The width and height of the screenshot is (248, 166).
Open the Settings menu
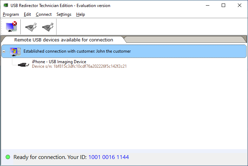coord(64,14)
